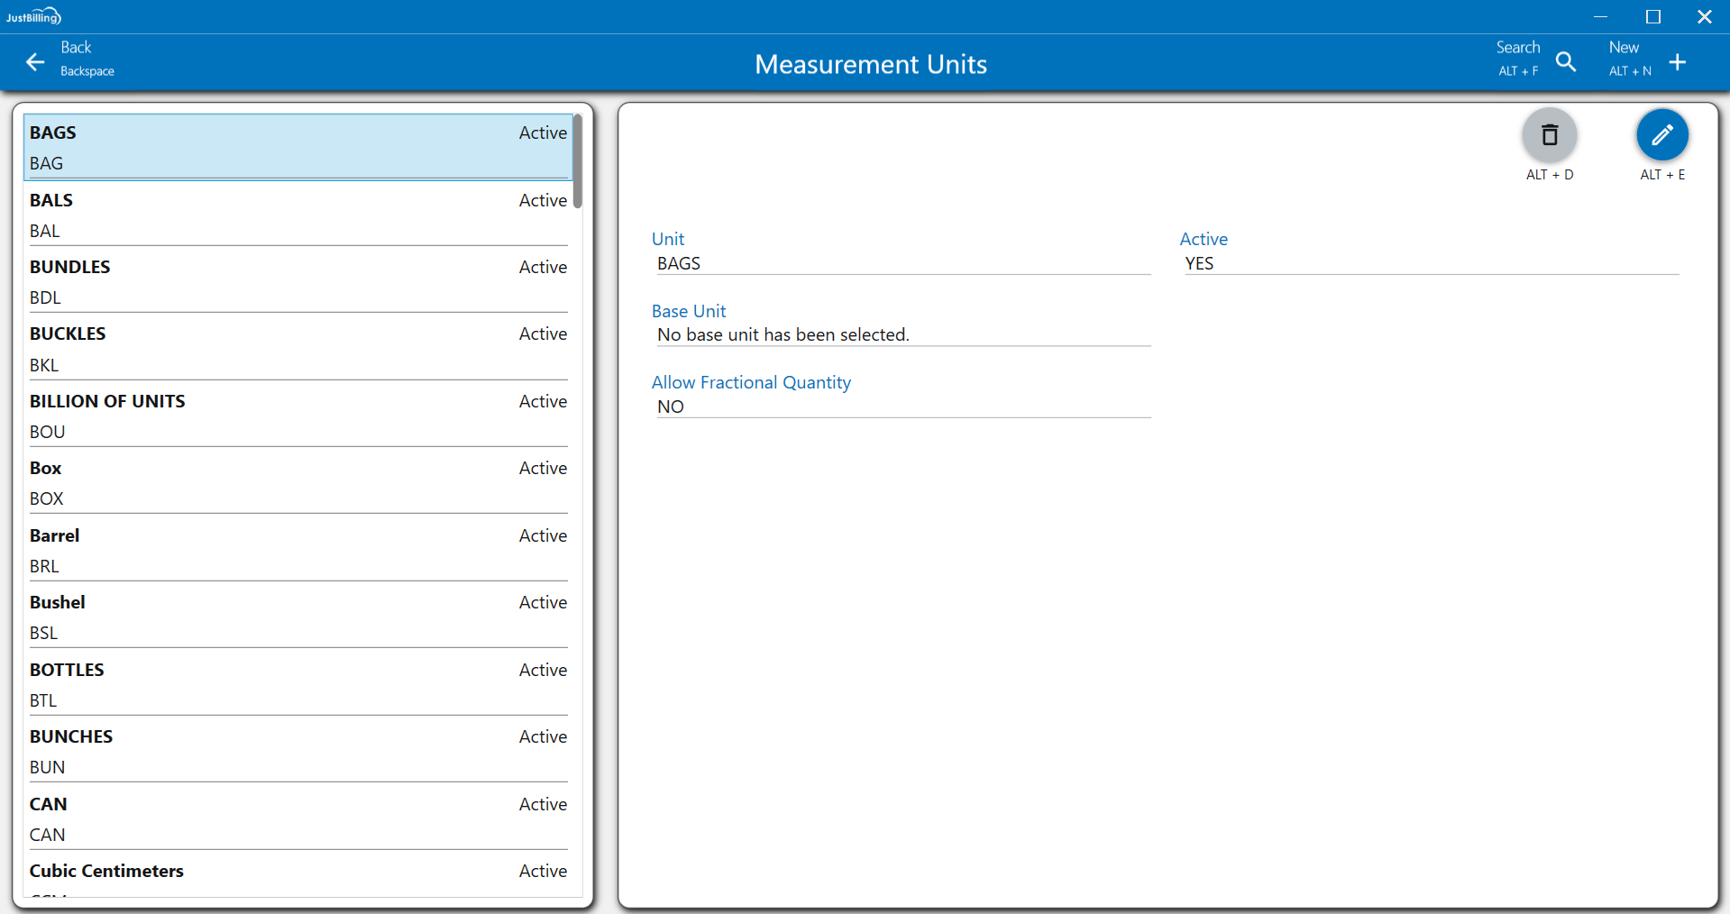Click the unit list vertical scrollbar

(578, 161)
